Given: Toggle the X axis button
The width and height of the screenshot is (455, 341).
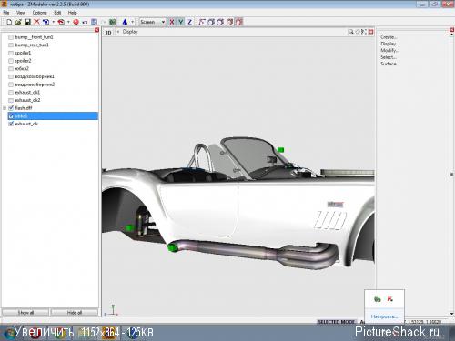Looking at the screenshot, I should tap(172, 22).
